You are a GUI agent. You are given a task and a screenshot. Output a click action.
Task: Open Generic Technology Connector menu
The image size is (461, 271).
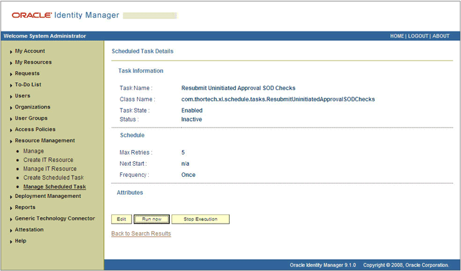point(55,218)
